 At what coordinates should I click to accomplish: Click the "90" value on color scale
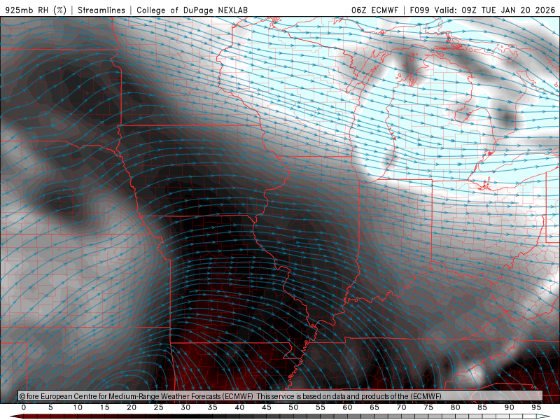(x=510, y=407)
